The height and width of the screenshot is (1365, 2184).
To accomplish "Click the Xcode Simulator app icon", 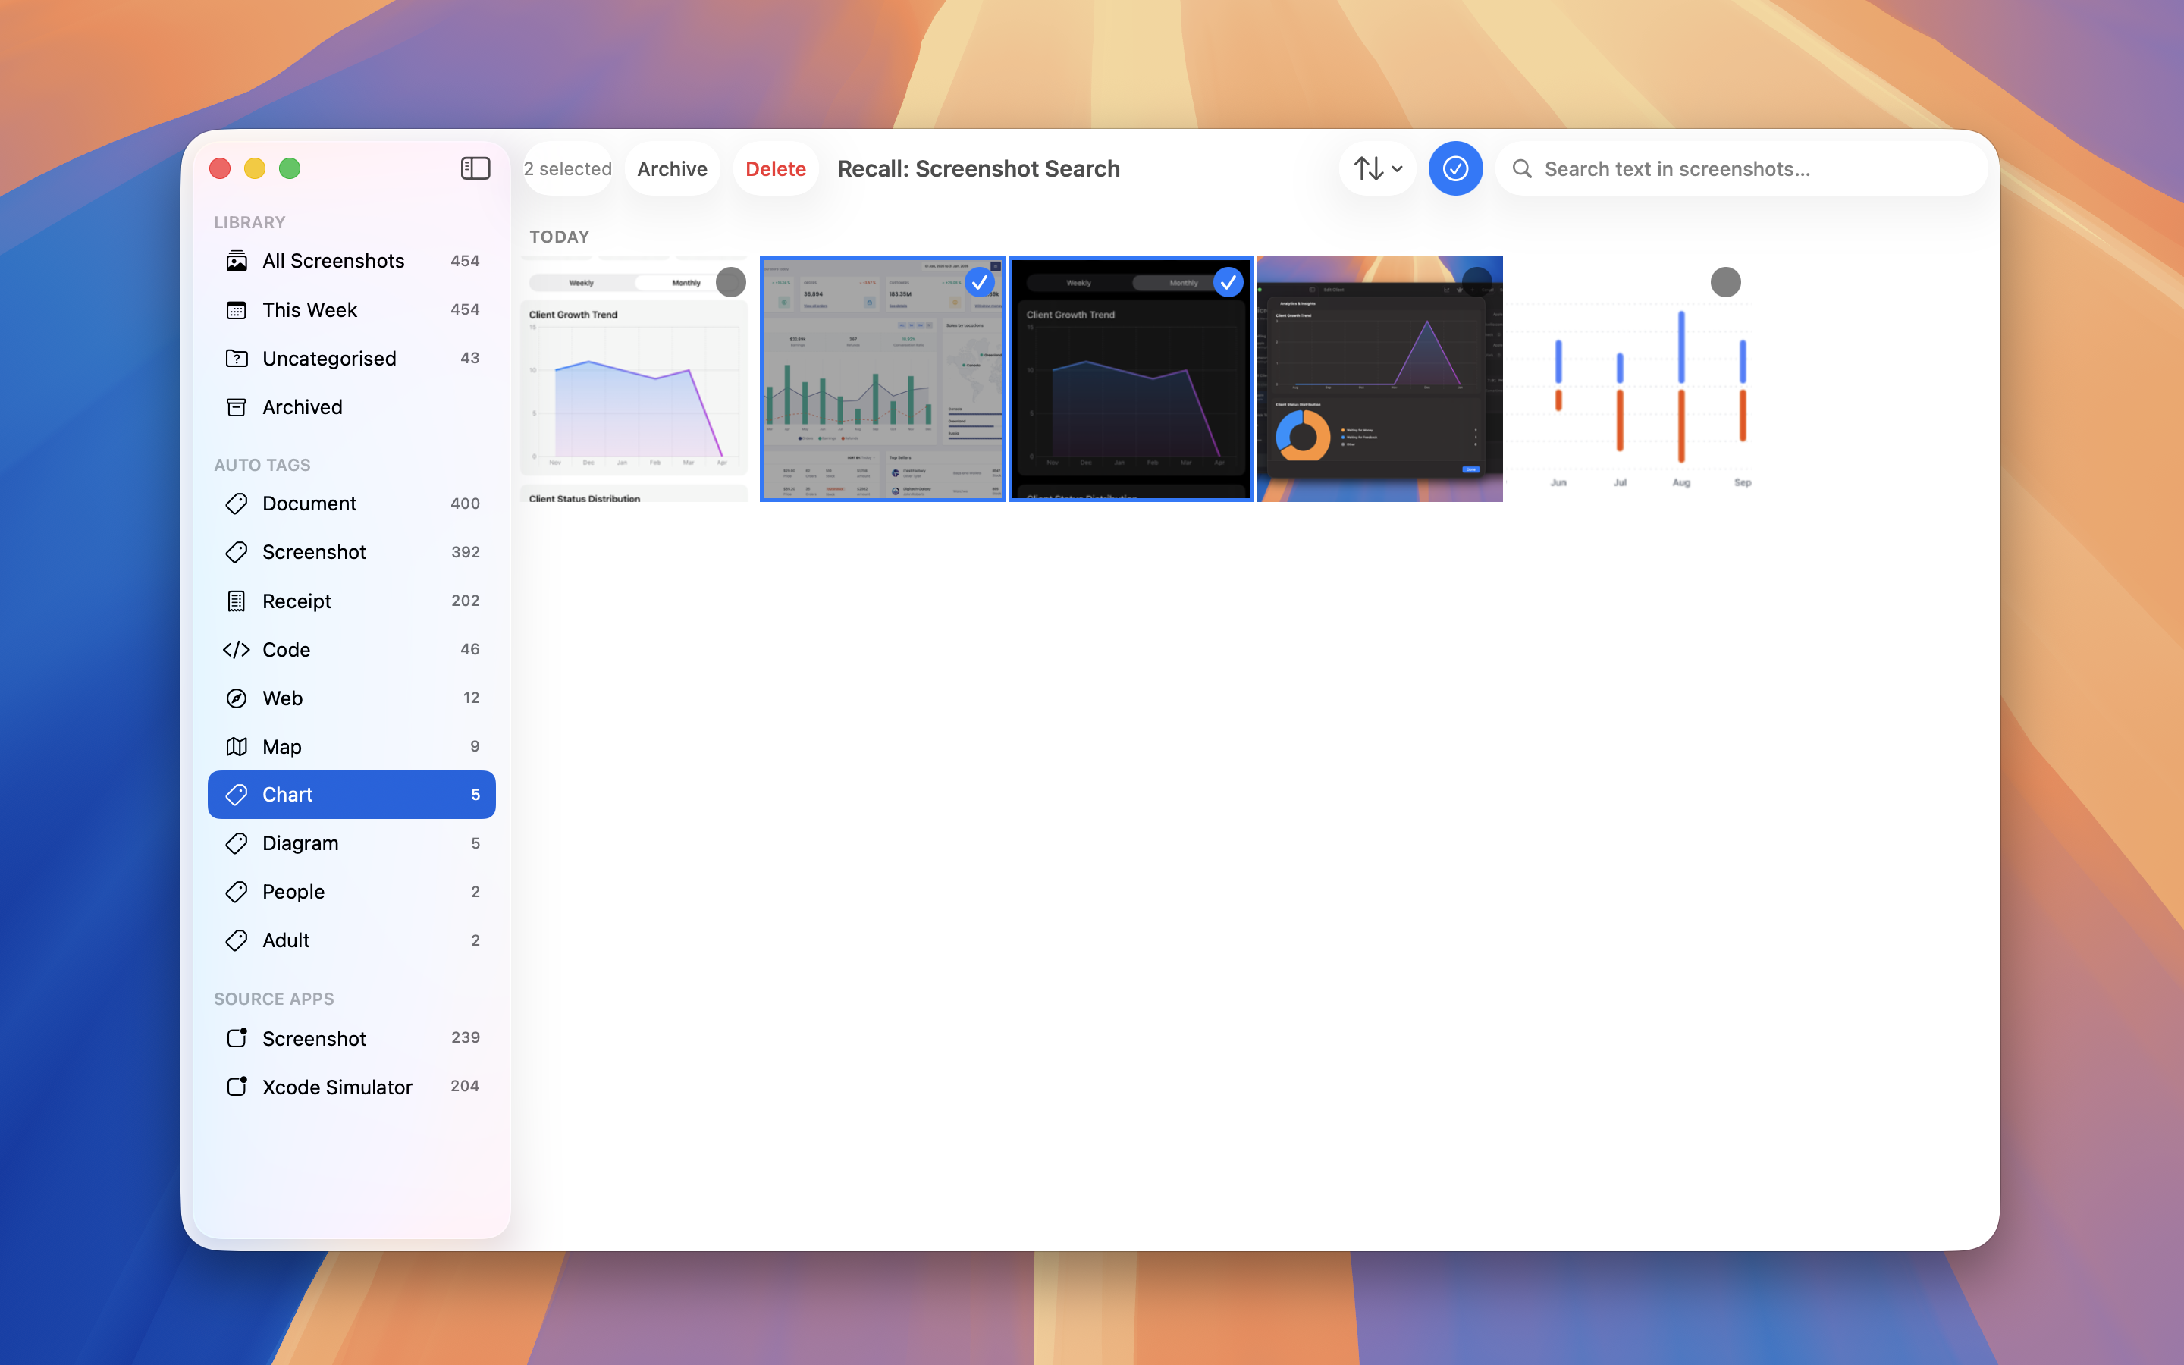I will tap(237, 1087).
